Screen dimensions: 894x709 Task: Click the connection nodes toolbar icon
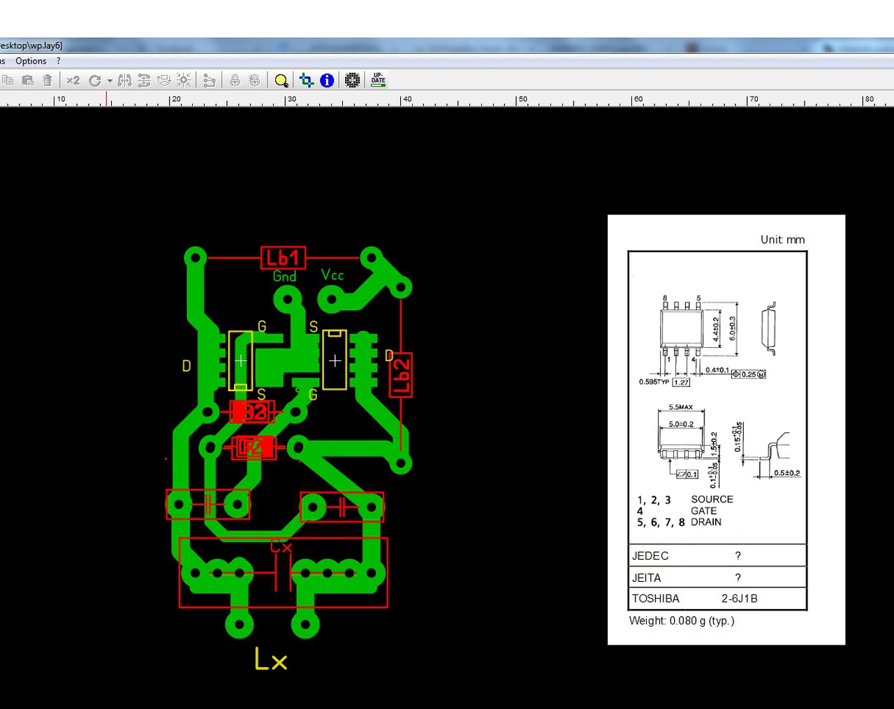click(209, 80)
